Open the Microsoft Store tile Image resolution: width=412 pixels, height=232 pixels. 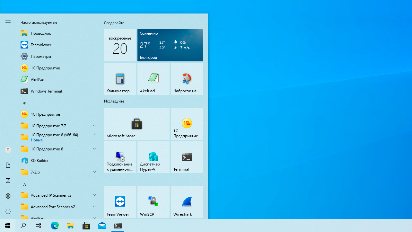click(x=136, y=124)
